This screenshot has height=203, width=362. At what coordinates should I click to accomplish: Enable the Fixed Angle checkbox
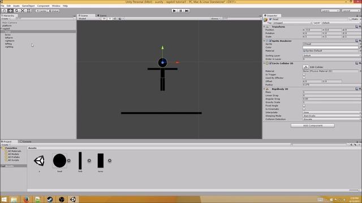coord(304,105)
